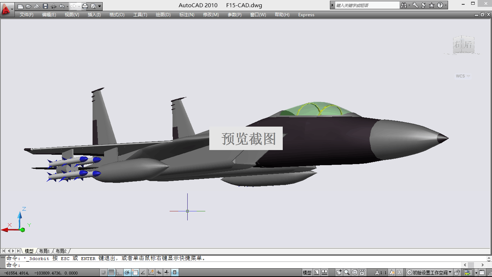Toggle Object snap tracking
This screenshot has height=277, width=492.
click(x=143, y=273)
